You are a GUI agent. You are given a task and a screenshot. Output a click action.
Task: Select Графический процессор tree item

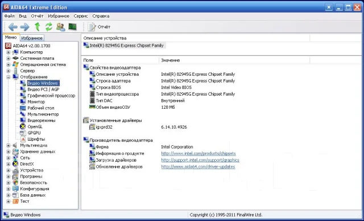51,96
